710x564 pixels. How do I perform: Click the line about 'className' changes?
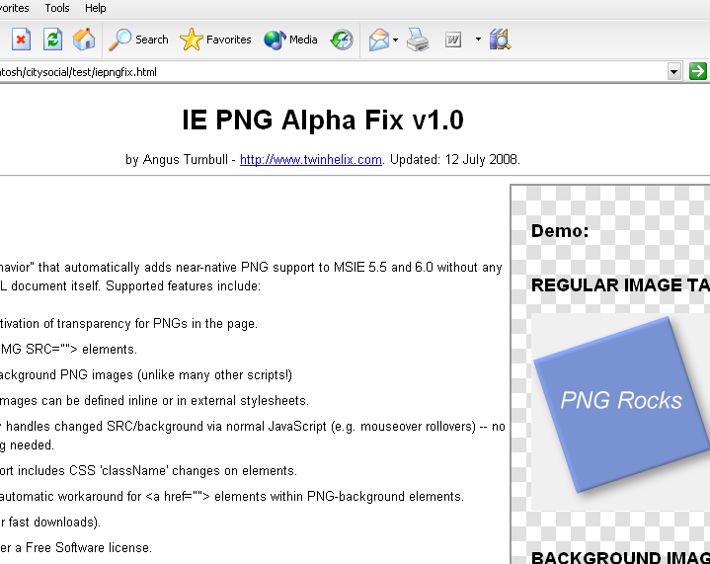[x=148, y=471]
